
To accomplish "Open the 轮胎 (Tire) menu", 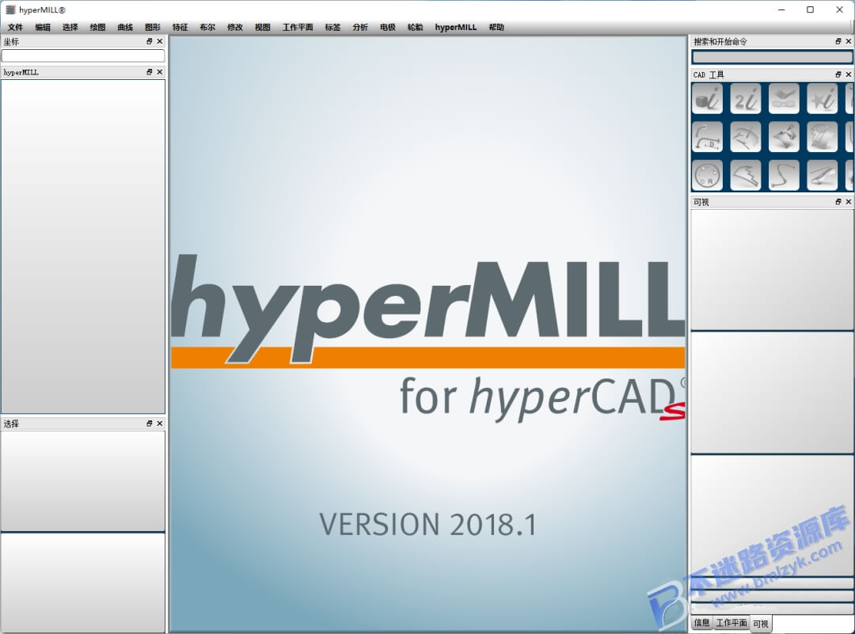I will (x=416, y=27).
